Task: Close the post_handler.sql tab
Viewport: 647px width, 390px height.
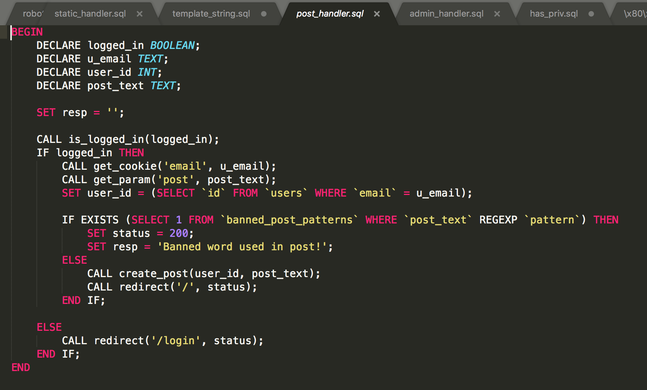Action: tap(377, 14)
